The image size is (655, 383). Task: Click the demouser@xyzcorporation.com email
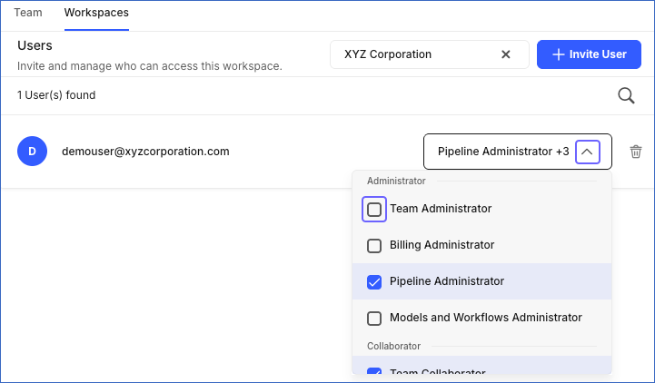(x=145, y=151)
